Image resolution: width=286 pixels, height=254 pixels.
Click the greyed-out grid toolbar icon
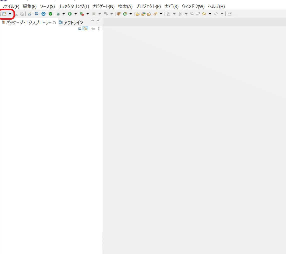[x=94, y=14]
